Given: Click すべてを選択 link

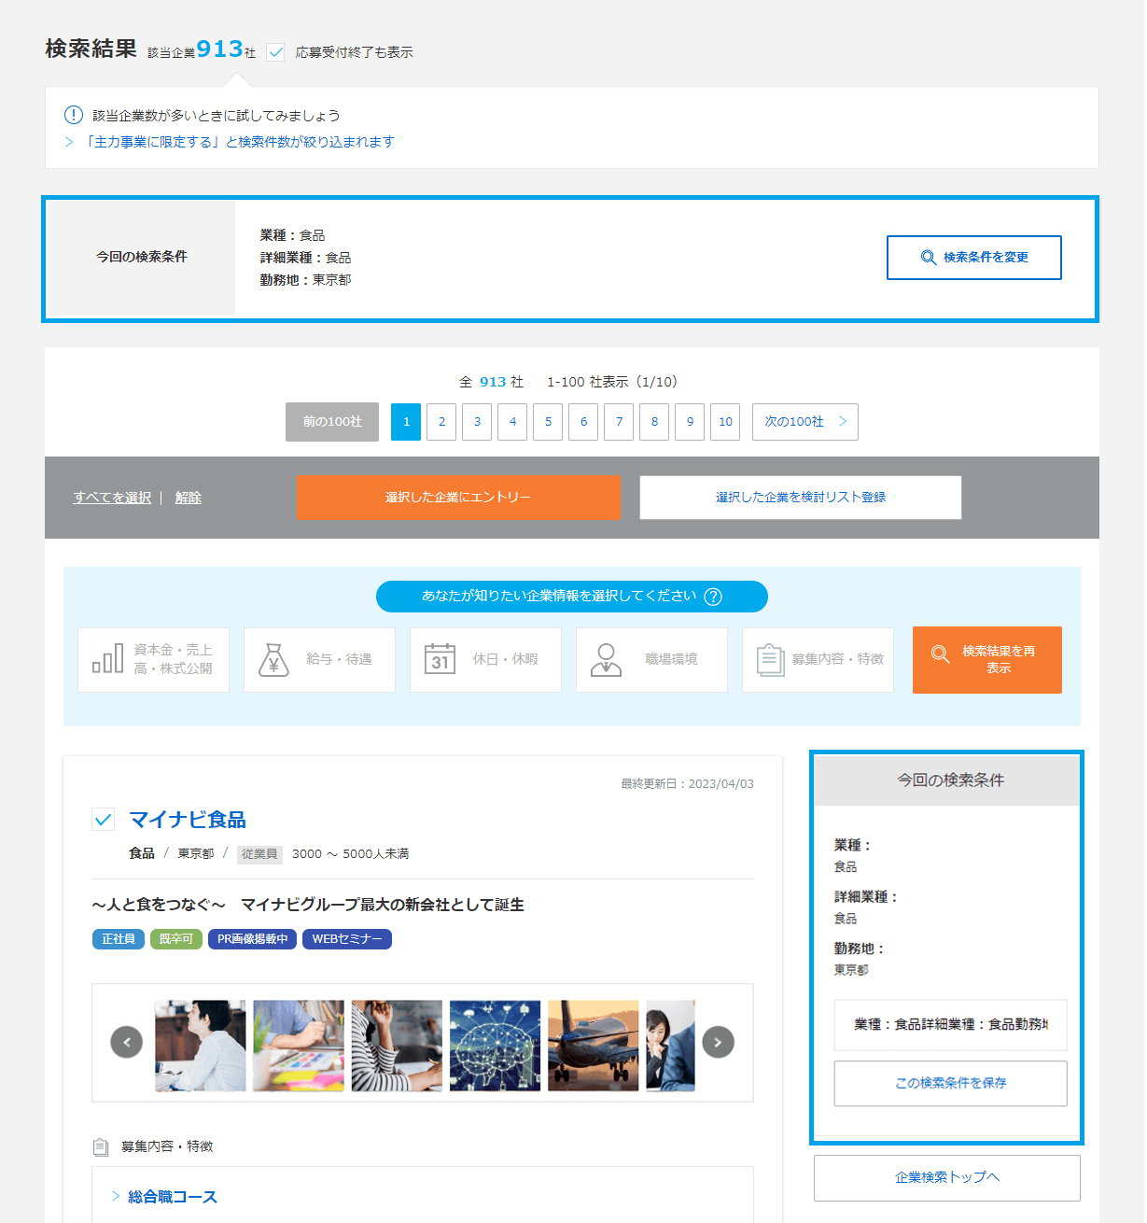Looking at the screenshot, I should [x=112, y=498].
